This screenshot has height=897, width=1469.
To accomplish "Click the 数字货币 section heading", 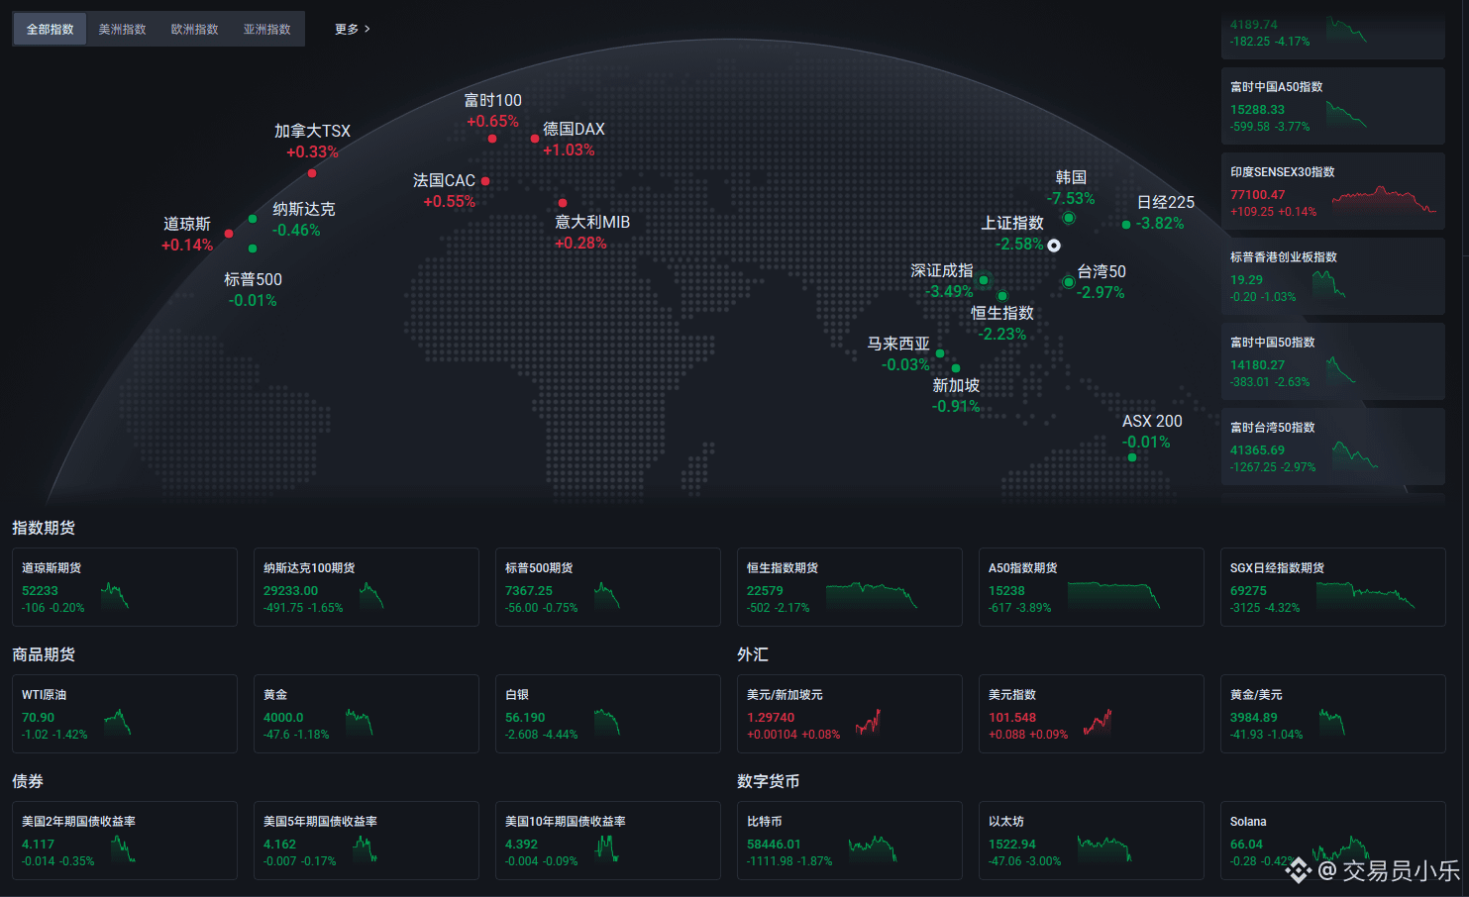I will pyautogui.click(x=769, y=781).
